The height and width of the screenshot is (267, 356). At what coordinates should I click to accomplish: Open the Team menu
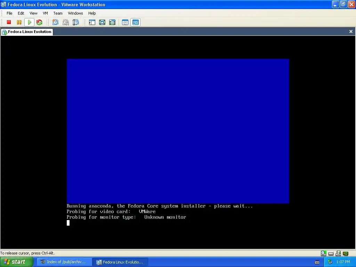click(x=58, y=13)
